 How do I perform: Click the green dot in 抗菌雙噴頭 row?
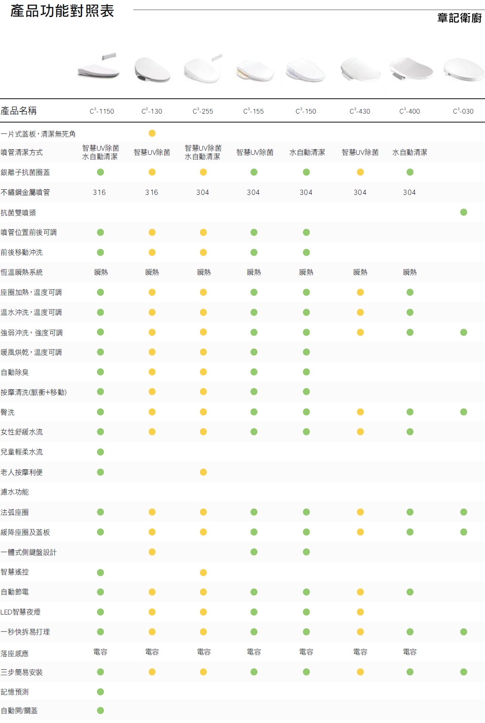click(x=464, y=212)
